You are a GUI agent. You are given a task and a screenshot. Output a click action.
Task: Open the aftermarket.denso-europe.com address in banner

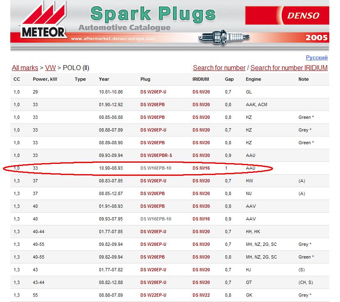pyautogui.click(x=113, y=39)
